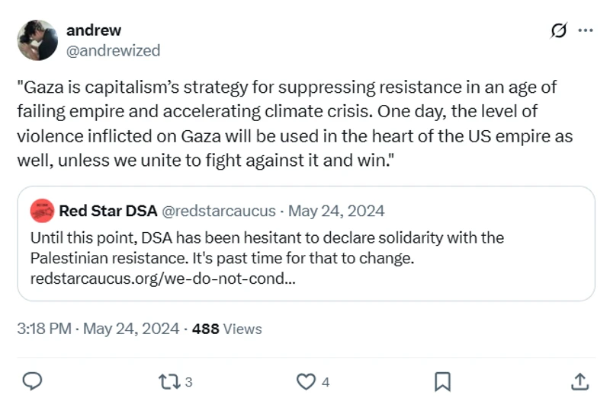Click the like count number 4
The height and width of the screenshot is (401, 610).
[x=326, y=382]
